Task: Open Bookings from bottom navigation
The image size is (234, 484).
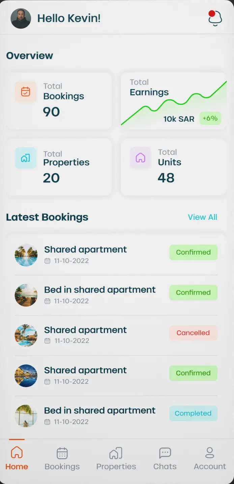Action: click(x=62, y=458)
